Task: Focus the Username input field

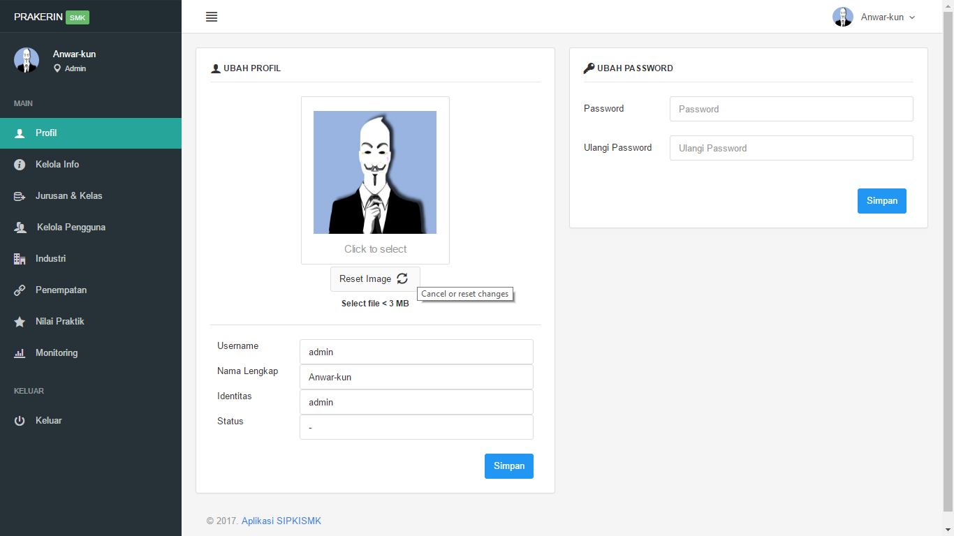Action: click(x=416, y=352)
